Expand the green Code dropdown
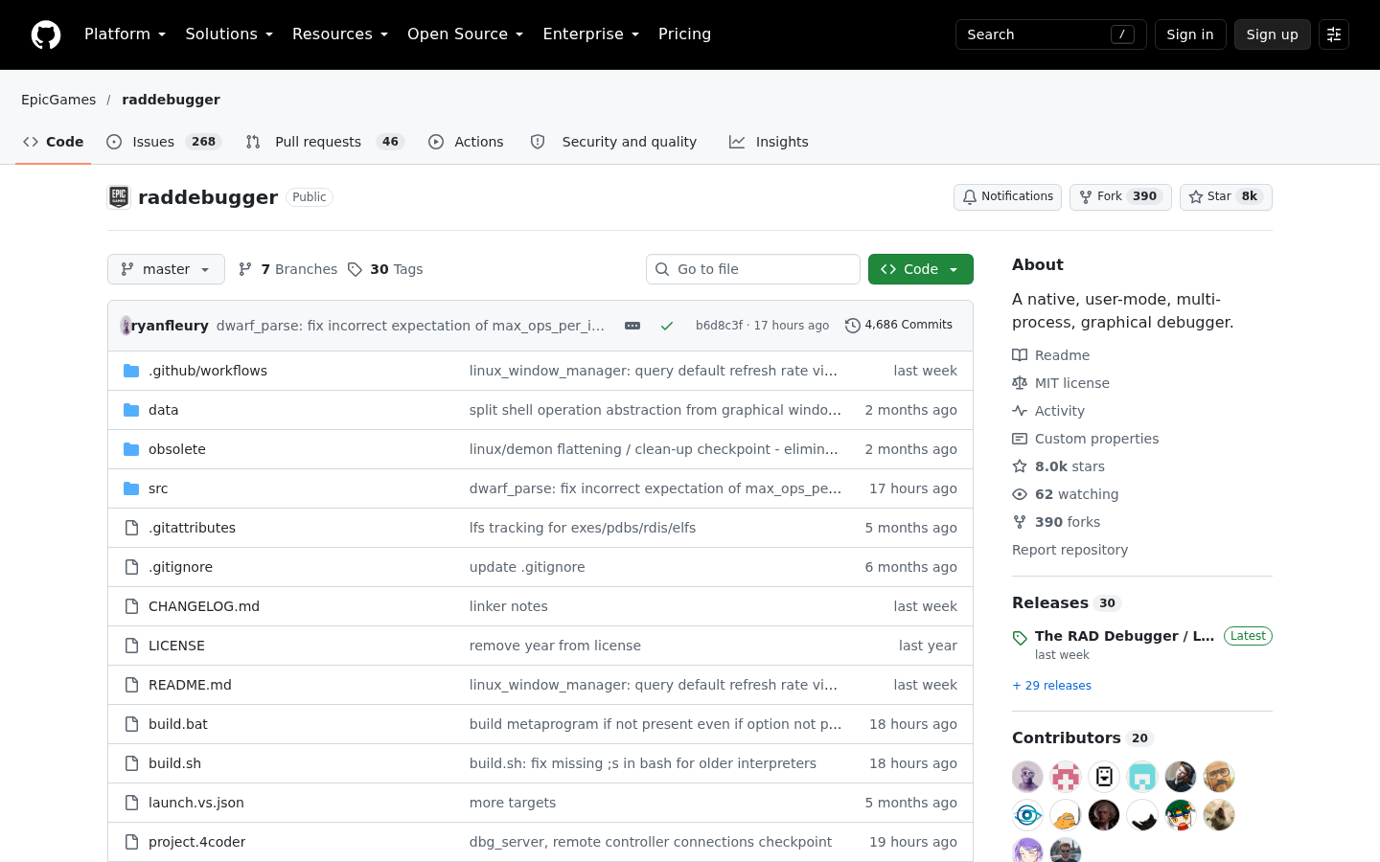 (x=921, y=269)
